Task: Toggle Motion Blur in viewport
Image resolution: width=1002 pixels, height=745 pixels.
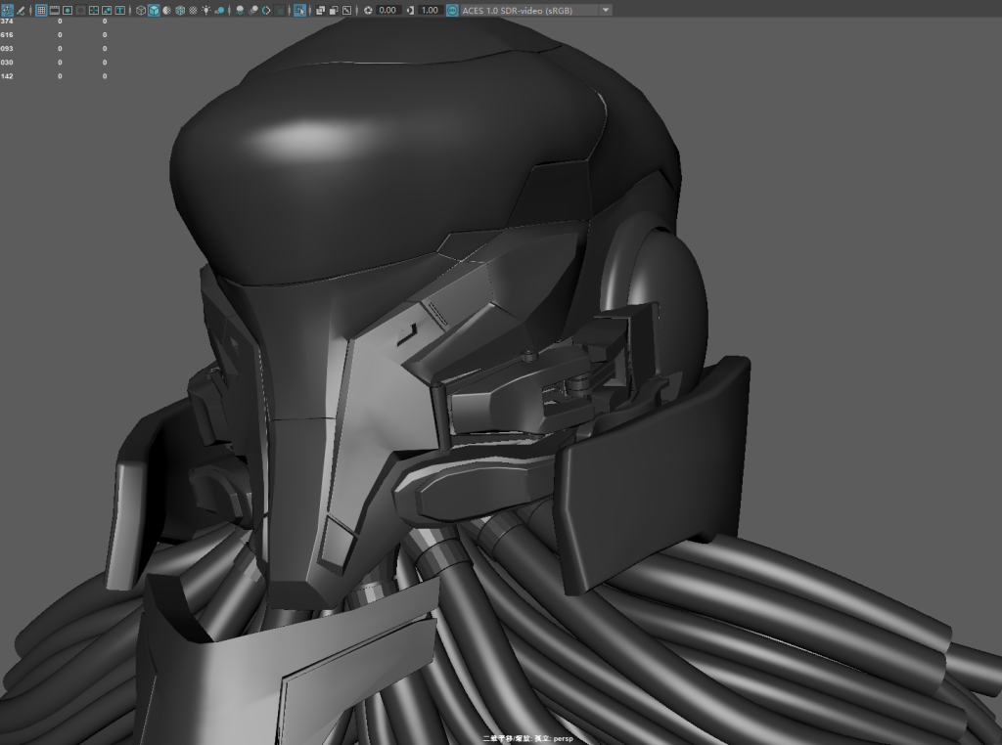Action: pos(253,10)
